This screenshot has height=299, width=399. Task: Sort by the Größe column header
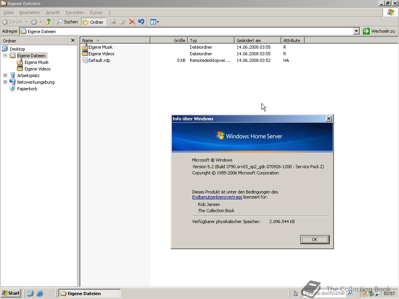[x=169, y=40]
